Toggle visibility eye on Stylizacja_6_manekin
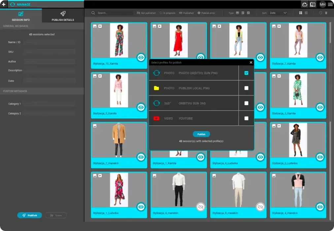The image size is (334, 231). coord(200,207)
